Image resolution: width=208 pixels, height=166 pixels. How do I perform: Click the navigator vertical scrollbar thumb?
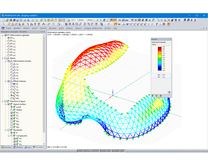44,84
